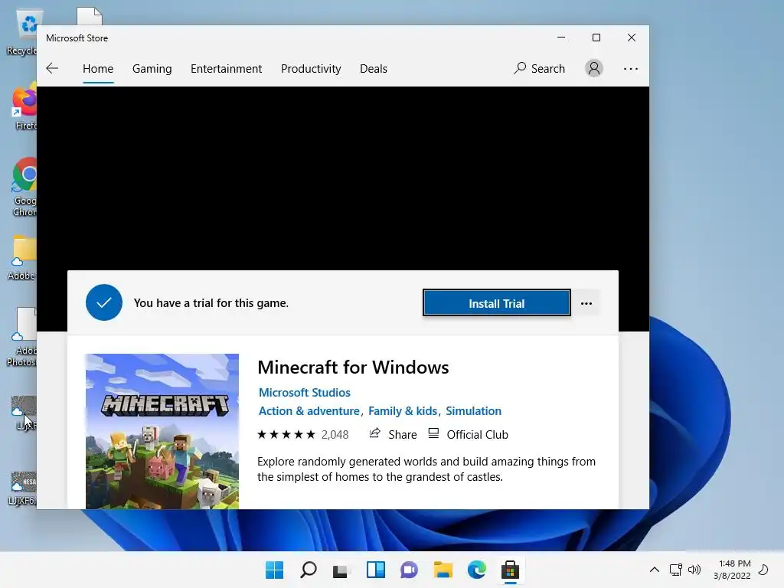This screenshot has height=588, width=784.
Task: Open taskbar Search magnifier
Action: (x=308, y=570)
